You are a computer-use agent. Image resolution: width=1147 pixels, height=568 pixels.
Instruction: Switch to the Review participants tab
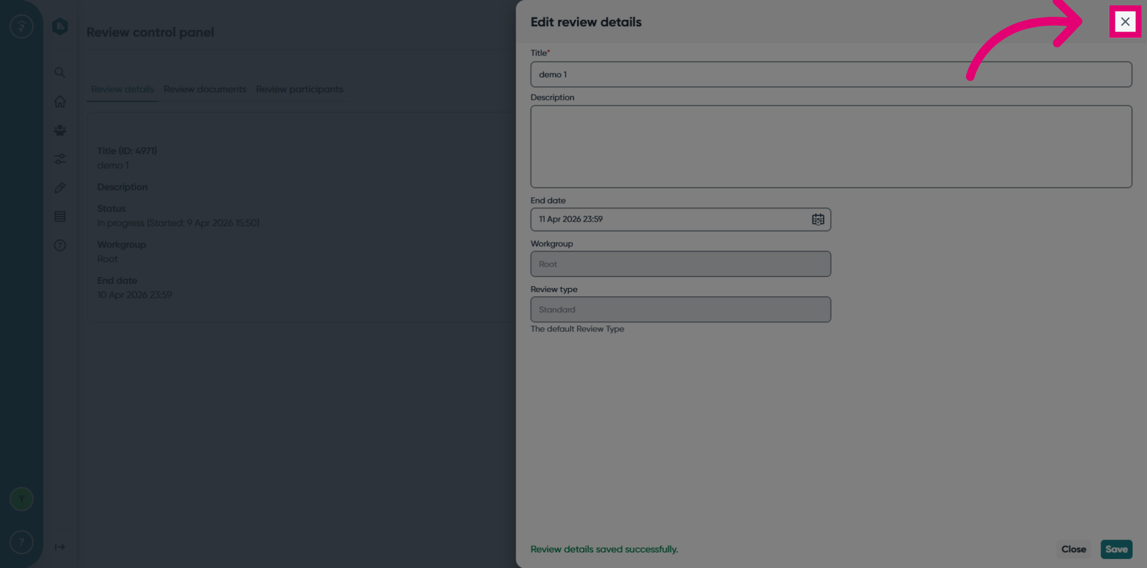tap(299, 89)
